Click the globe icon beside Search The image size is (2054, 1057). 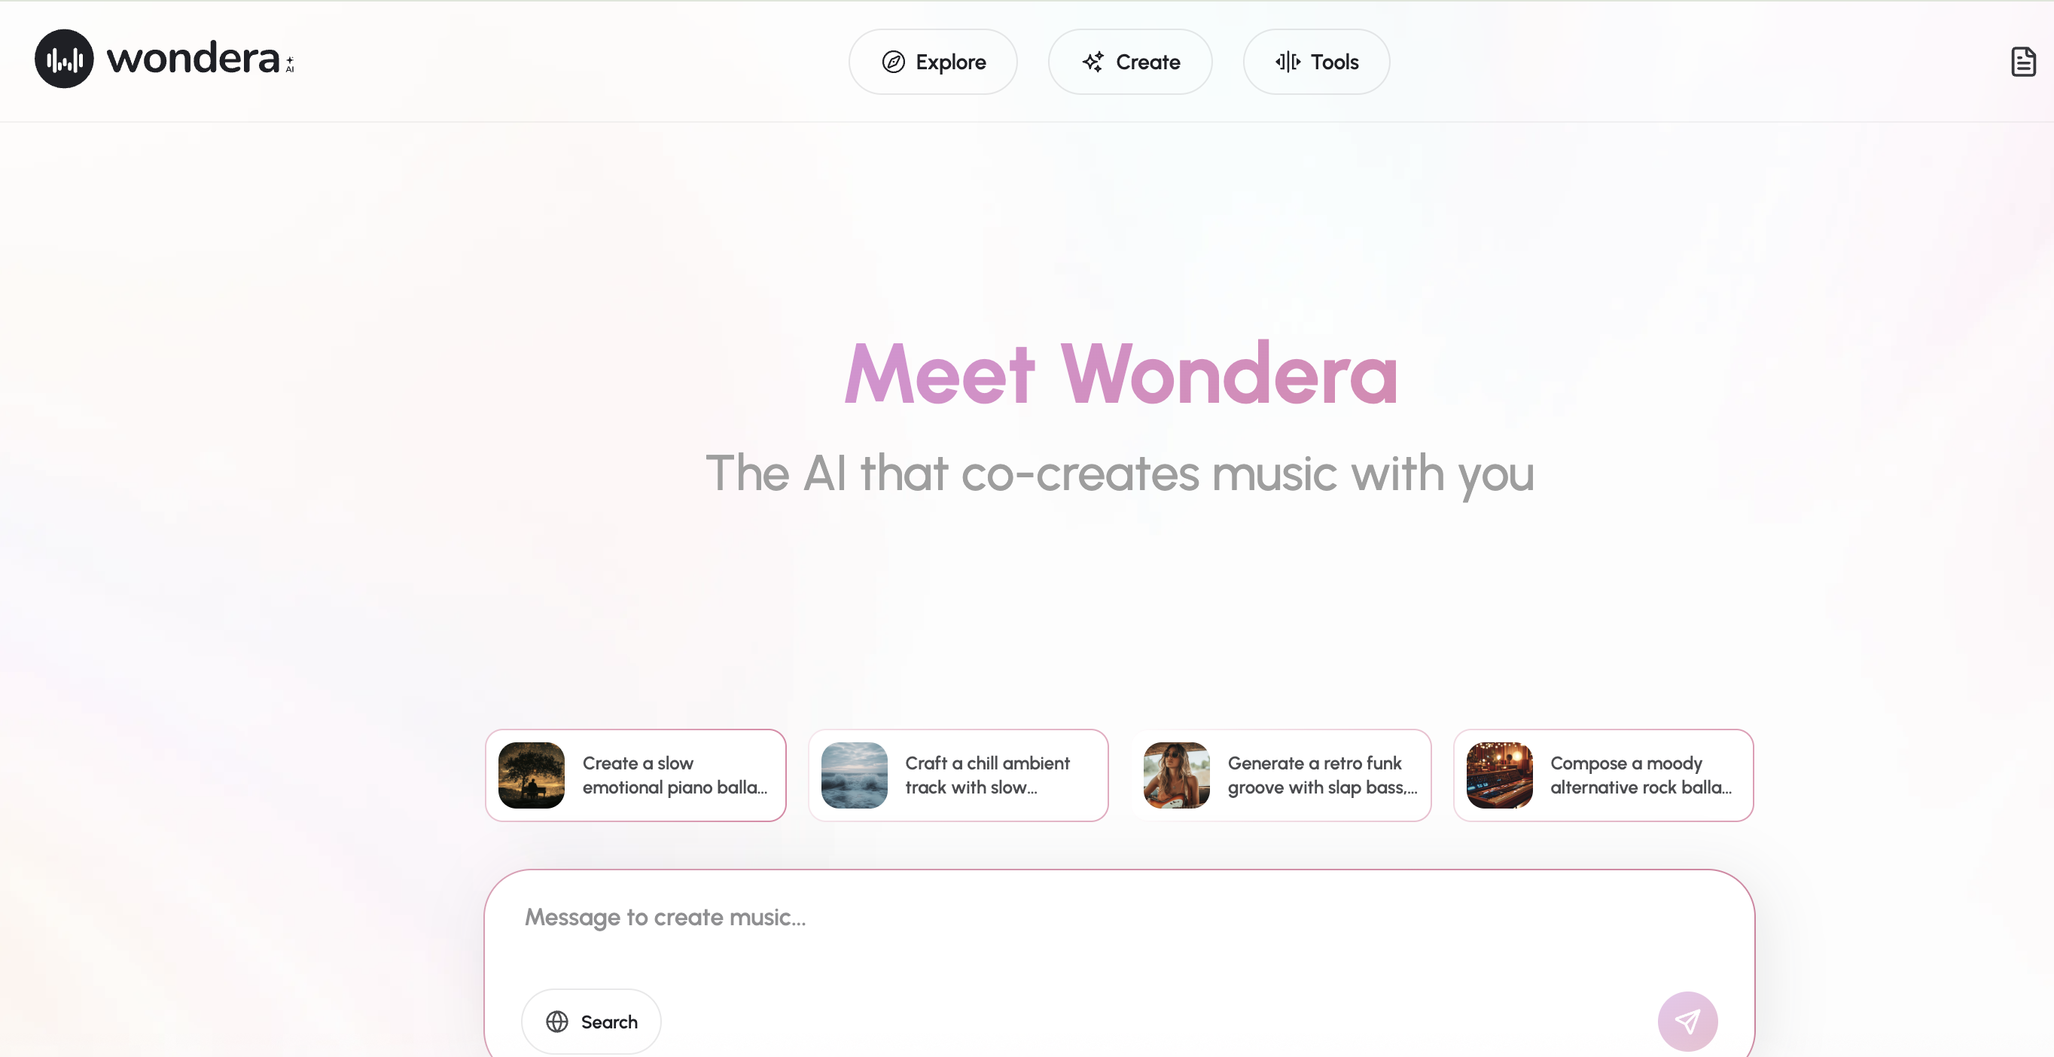556,1021
